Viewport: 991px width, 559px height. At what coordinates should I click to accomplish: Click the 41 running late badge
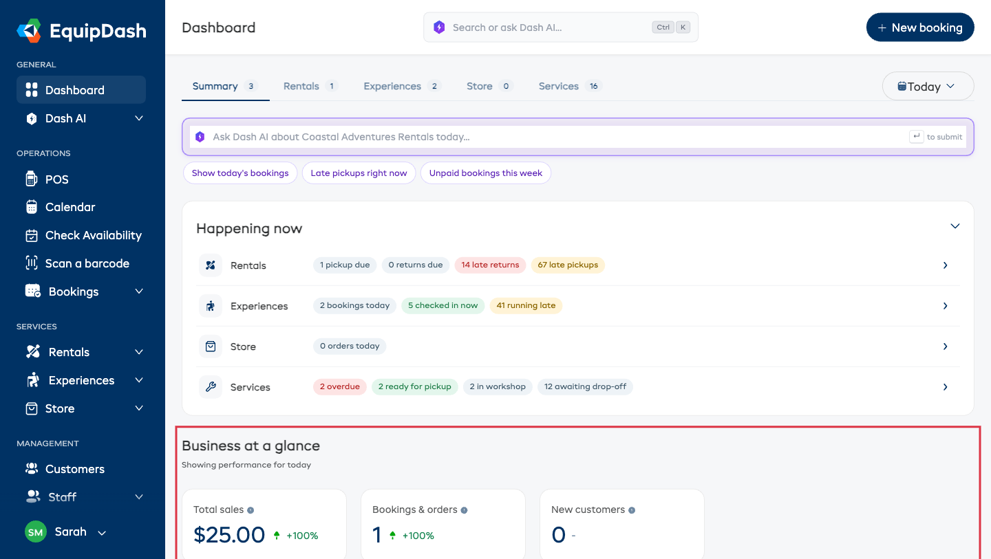[x=526, y=306]
